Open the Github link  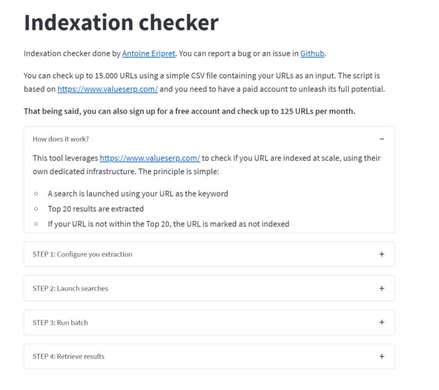[312, 53]
